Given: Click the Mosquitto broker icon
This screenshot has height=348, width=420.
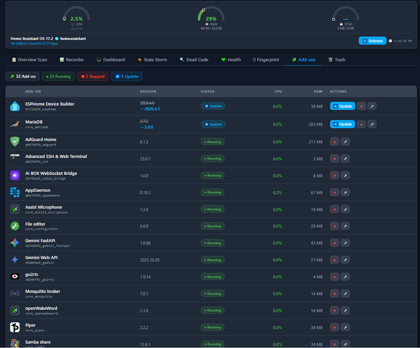Looking at the screenshot, I should [x=15, y=294].
